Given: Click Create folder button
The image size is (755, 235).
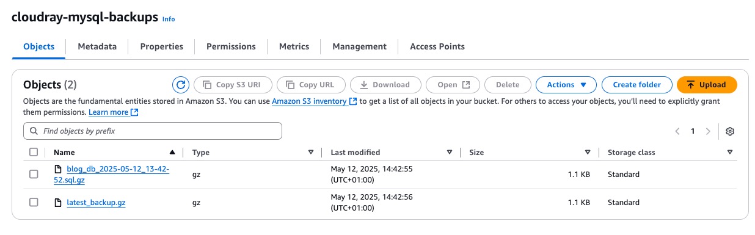Looking at the screenshot, I should tap(636, 85).
